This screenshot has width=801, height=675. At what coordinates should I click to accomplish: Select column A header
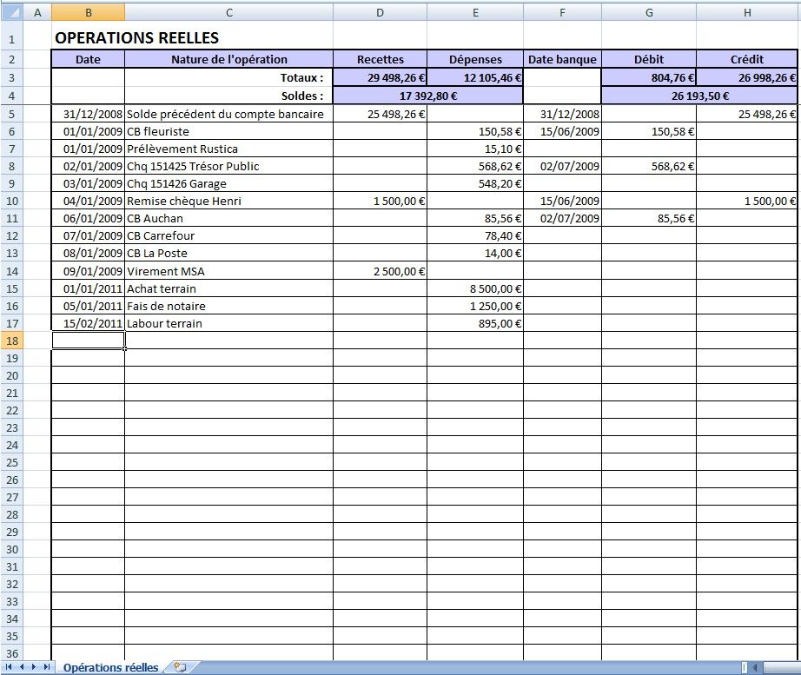coord(37,12)
